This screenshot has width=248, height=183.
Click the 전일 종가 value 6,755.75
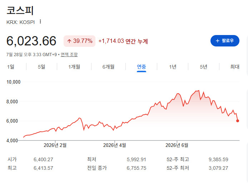click(x=137, y=168)
